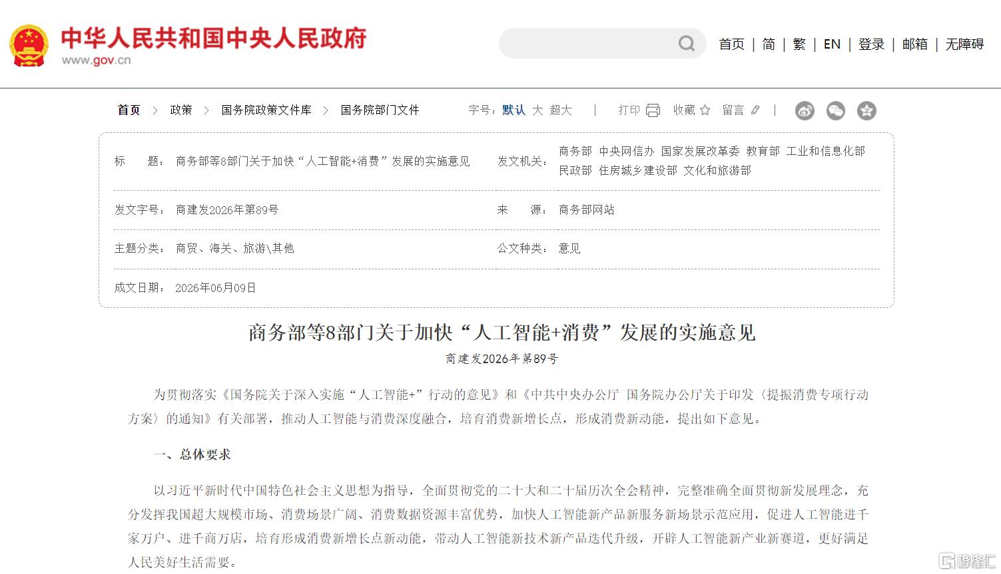1001x574 pixels.
Task: Click date value 2026年06月09日
Action: coord(216,288)
